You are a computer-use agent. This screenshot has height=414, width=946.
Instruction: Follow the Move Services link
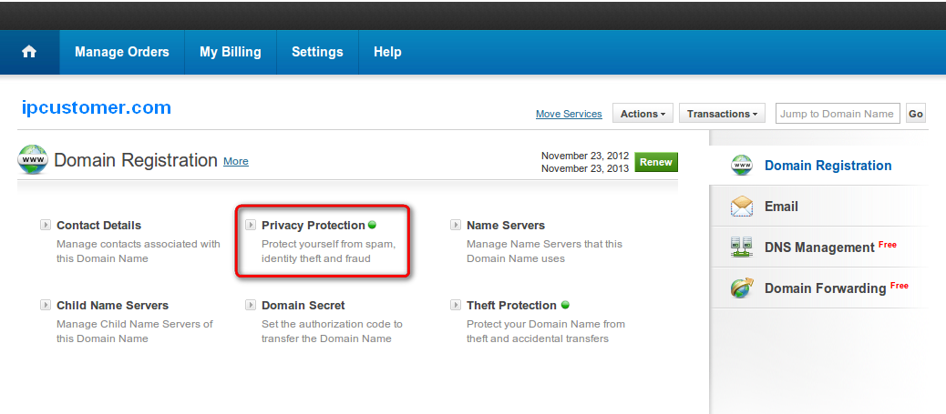569,114
